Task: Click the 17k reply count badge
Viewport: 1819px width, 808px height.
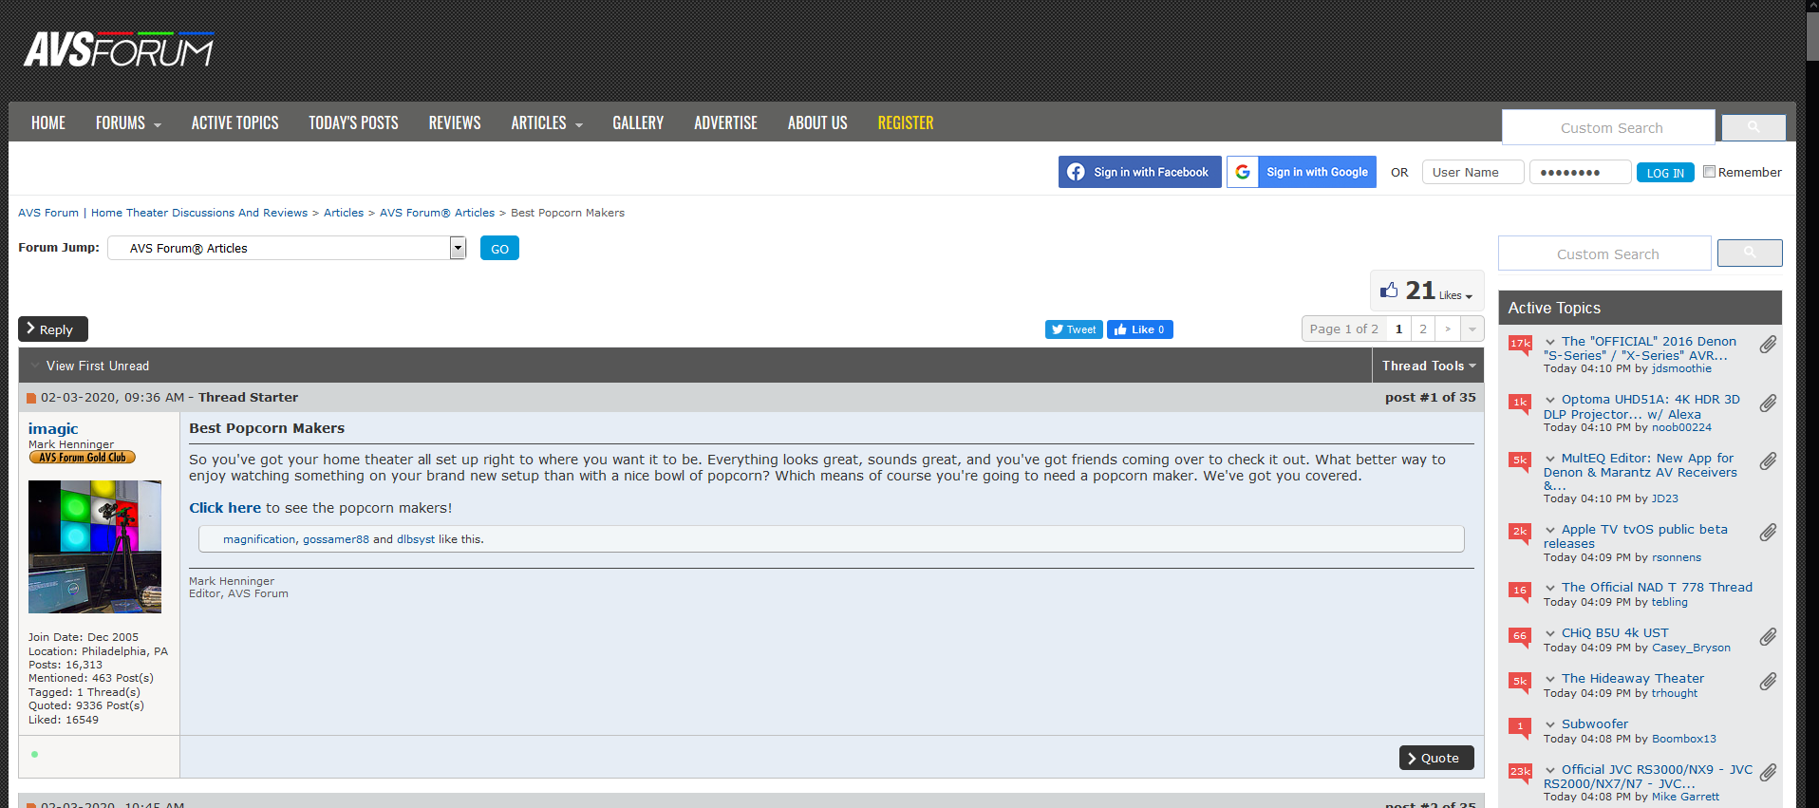Action: [1520, 345]
